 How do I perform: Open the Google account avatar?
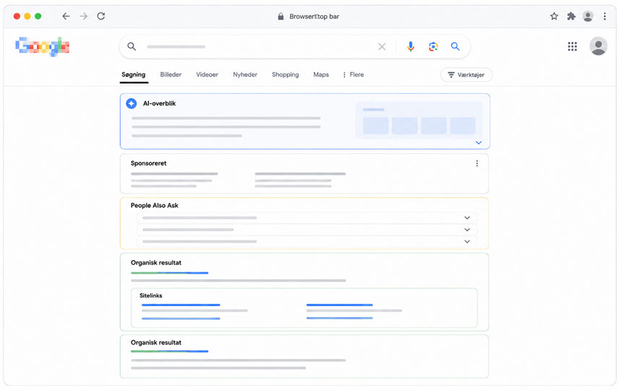(x=598, y=46)
